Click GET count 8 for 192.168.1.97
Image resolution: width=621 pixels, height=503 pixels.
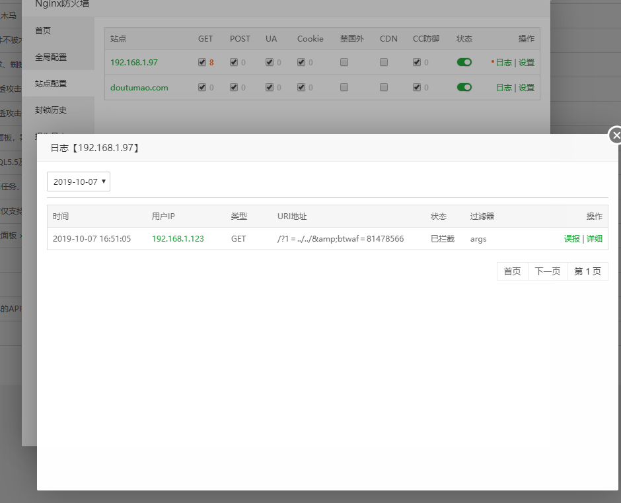coord(211,63)
